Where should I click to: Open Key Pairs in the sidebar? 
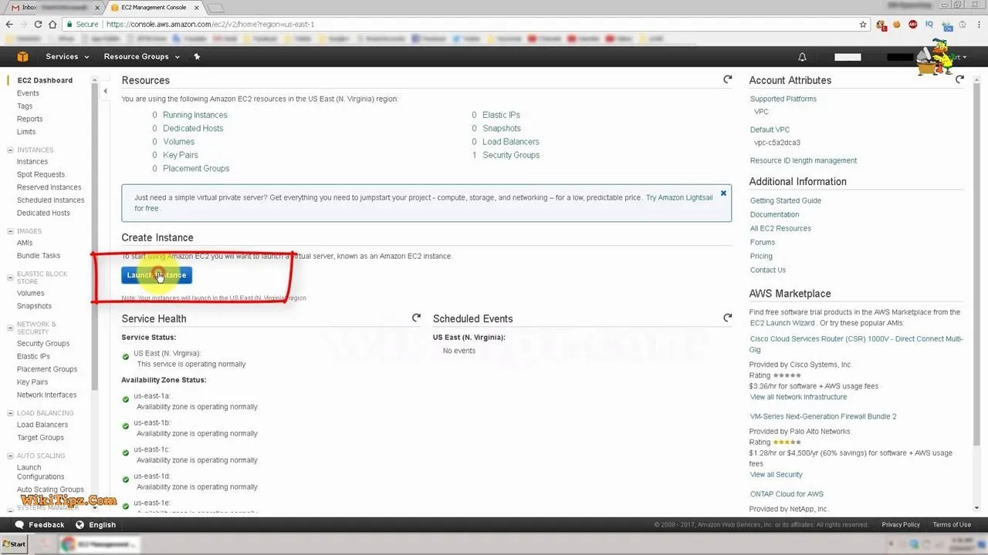pos(32,382)
